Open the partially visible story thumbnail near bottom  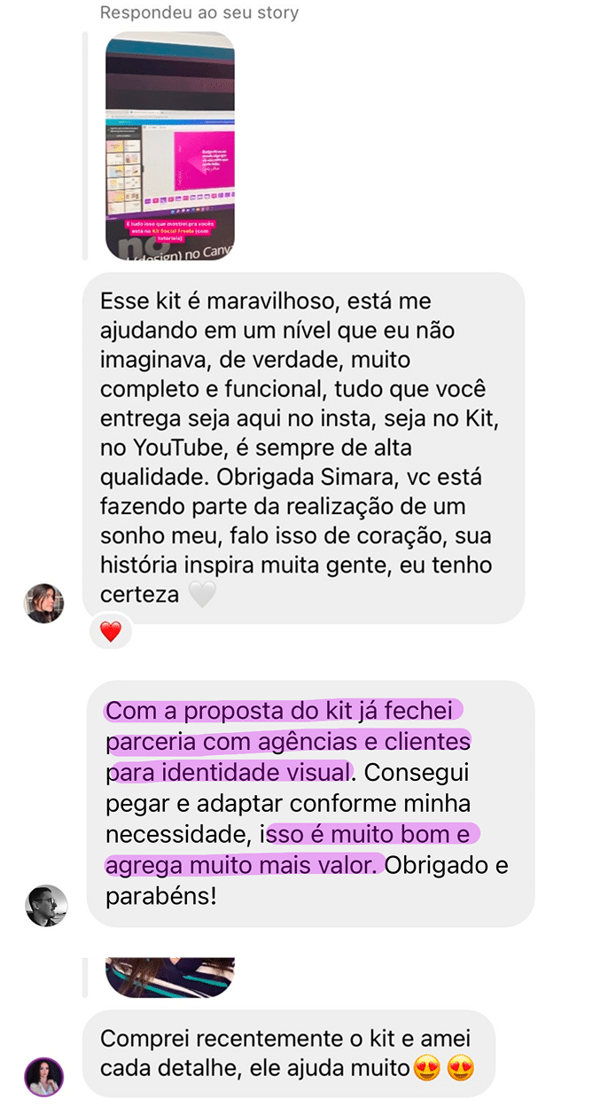(x=169, y=978)
